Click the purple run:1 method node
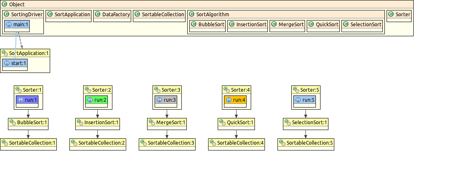 click(x=28, y=100)
